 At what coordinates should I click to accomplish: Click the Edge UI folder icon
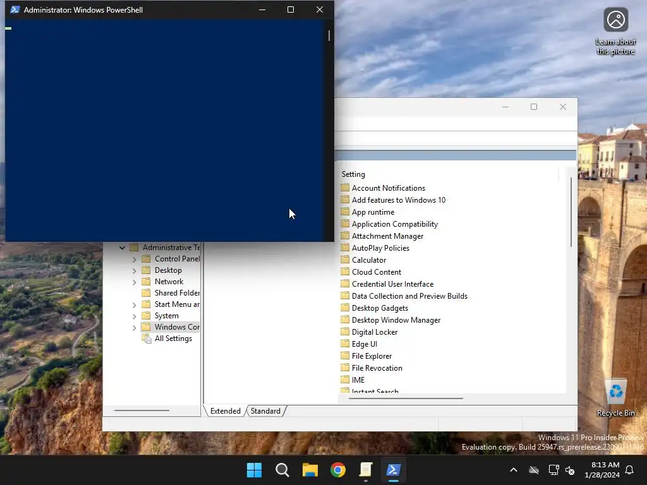[x=345, y=343]
